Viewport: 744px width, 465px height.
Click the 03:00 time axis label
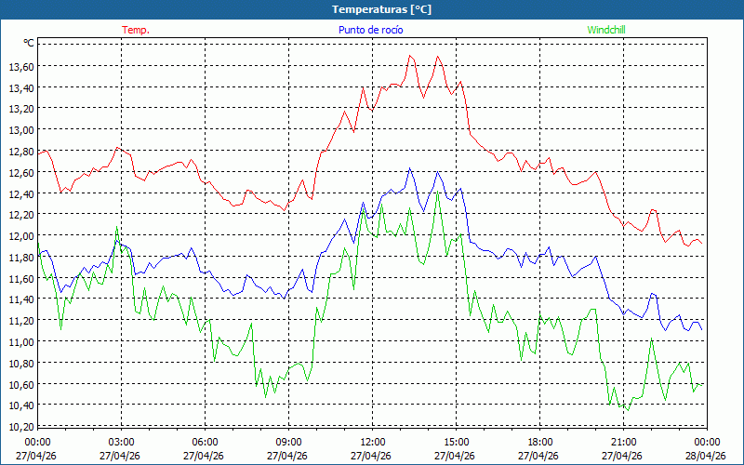click(121, 442)
